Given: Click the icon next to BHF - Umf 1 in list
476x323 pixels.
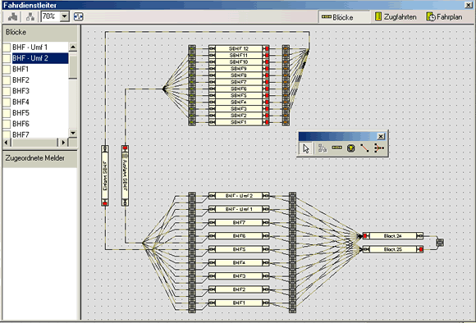Looking at the screenshot, I should click(x=7, y=48).
